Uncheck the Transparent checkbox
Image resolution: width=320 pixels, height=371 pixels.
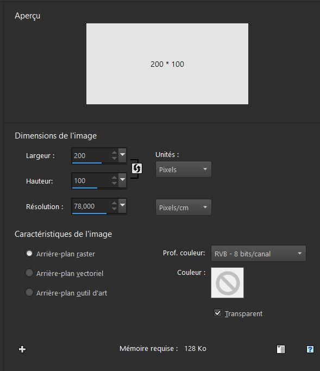click(x=217, y=313)
